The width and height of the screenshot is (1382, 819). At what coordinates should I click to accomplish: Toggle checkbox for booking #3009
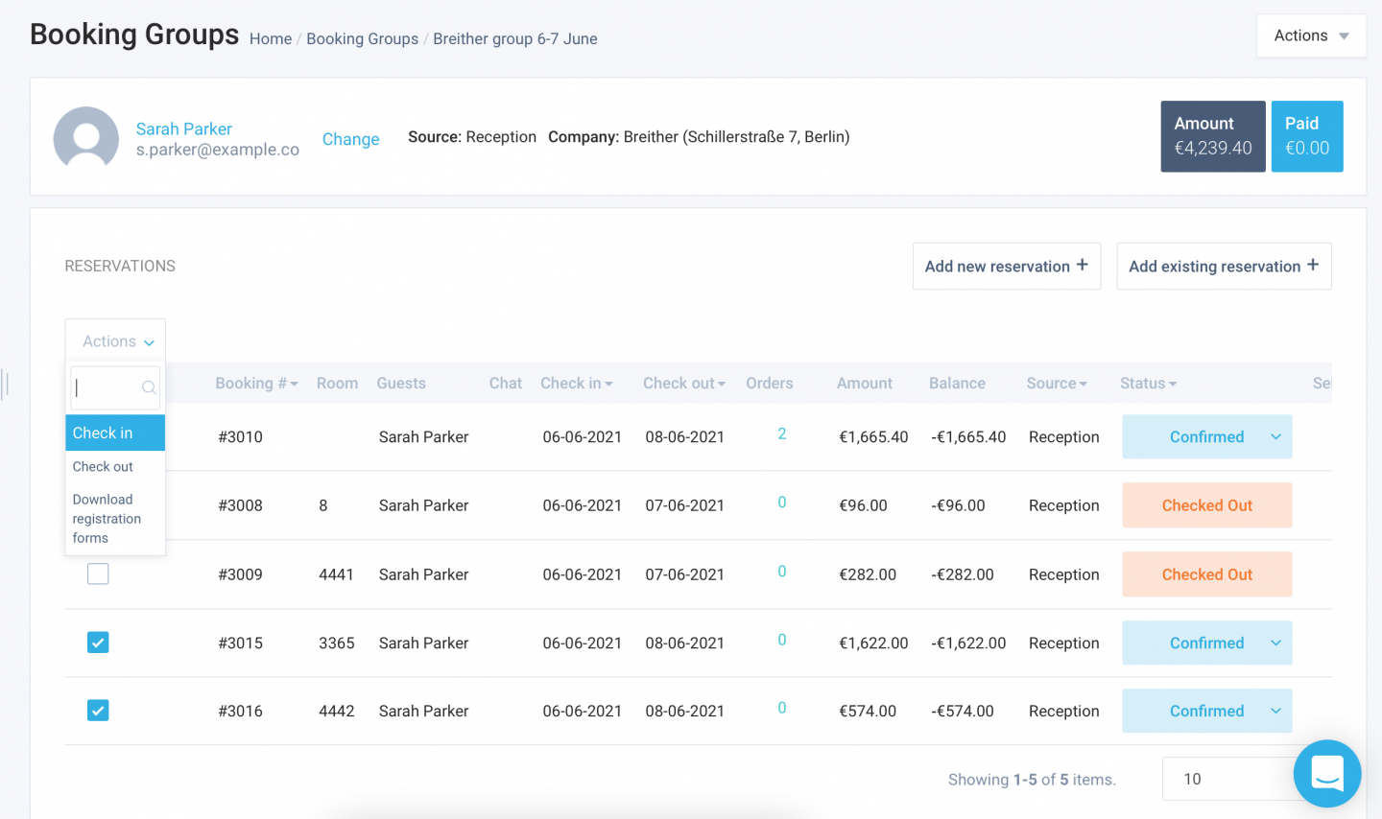[98, 573]
